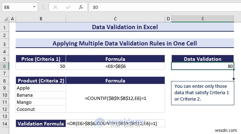Click the formula bar showing 80
This screenshot has height=134, width=241.
coord(165,7)
